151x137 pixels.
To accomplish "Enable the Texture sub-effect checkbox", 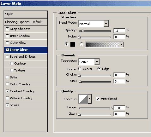I will tap(11, 70).
